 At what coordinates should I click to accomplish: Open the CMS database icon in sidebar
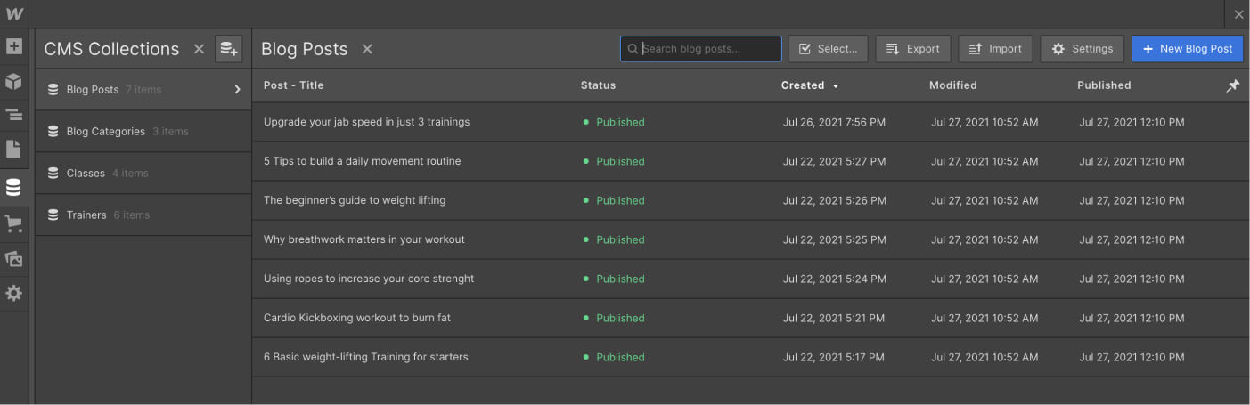13,188
